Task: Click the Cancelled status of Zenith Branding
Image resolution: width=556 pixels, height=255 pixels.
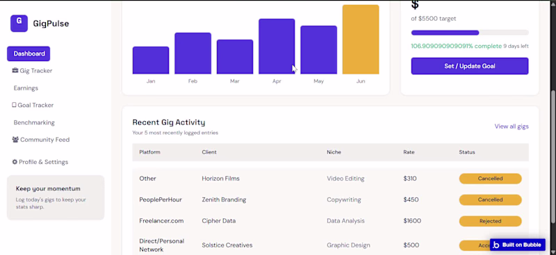Action: [490, 199]
